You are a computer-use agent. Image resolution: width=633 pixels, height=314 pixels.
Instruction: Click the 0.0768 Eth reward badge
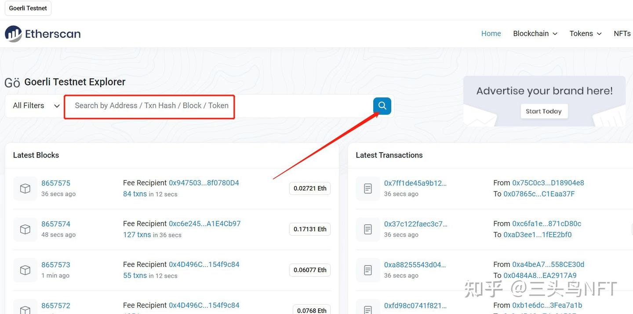coord(312,309)
